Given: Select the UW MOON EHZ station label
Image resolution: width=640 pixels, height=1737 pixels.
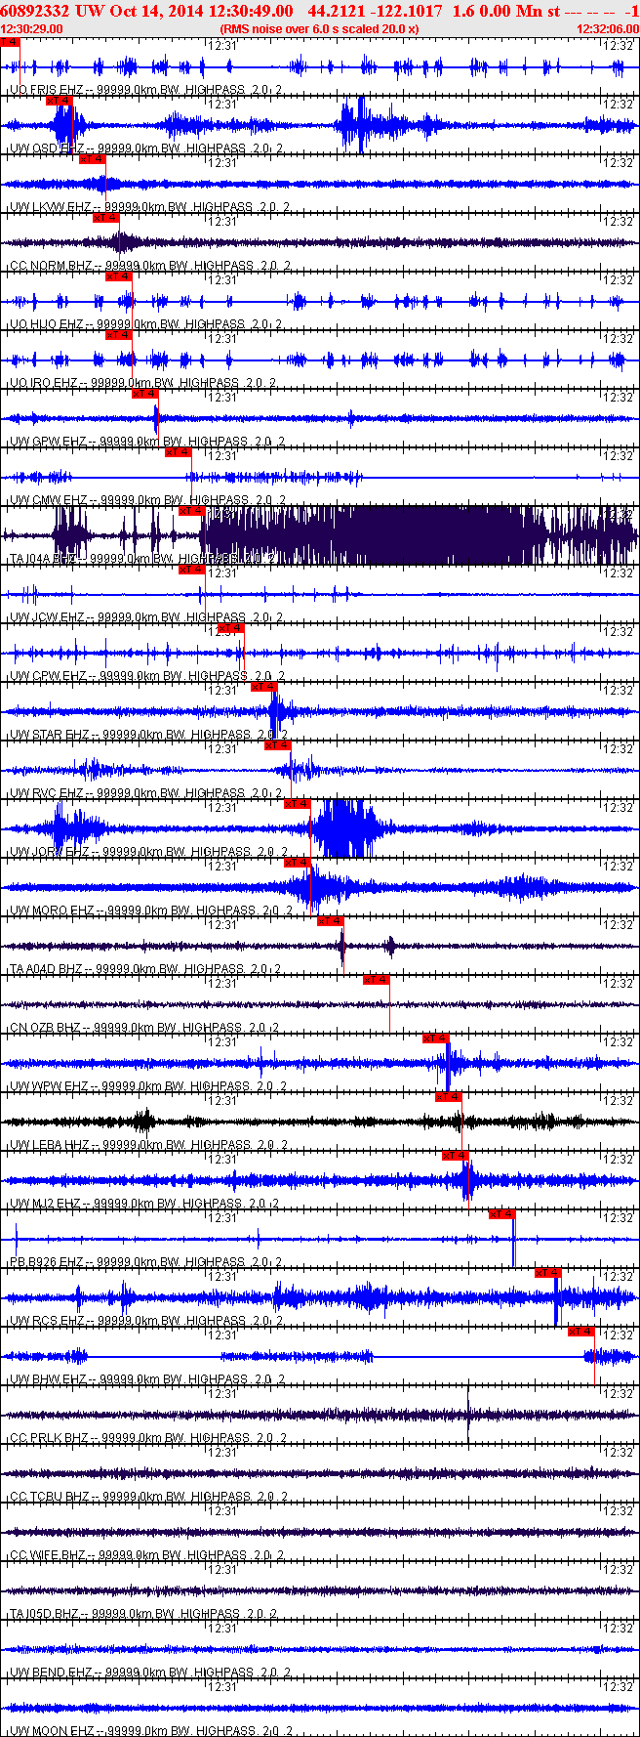Looking at the screenshot, I should [52, 1731].
